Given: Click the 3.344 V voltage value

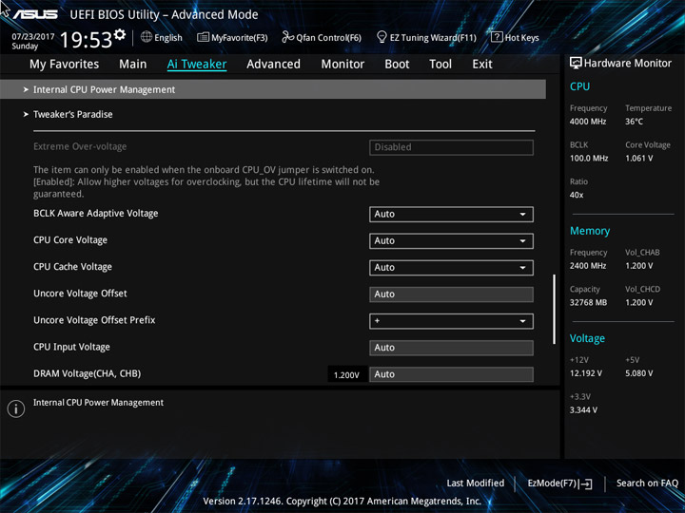Looking at the screenshot, I should (x=583, y=409).
